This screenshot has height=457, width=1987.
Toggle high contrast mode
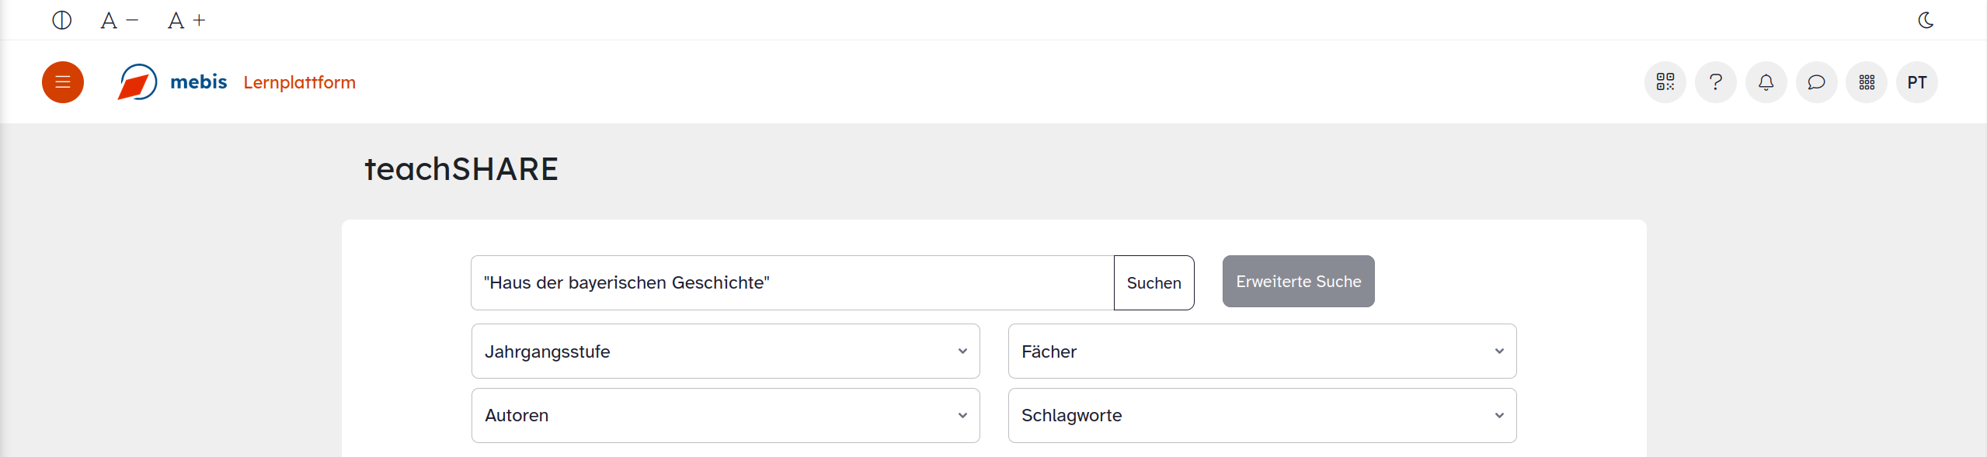62,20
